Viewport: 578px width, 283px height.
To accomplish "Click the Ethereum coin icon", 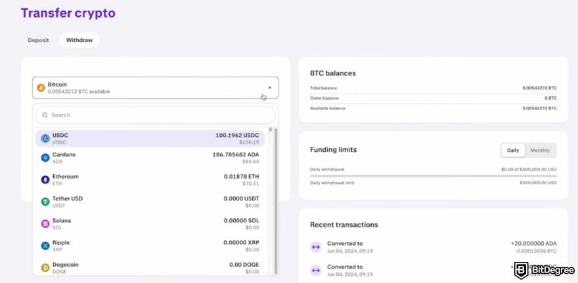I will point(45,179).
